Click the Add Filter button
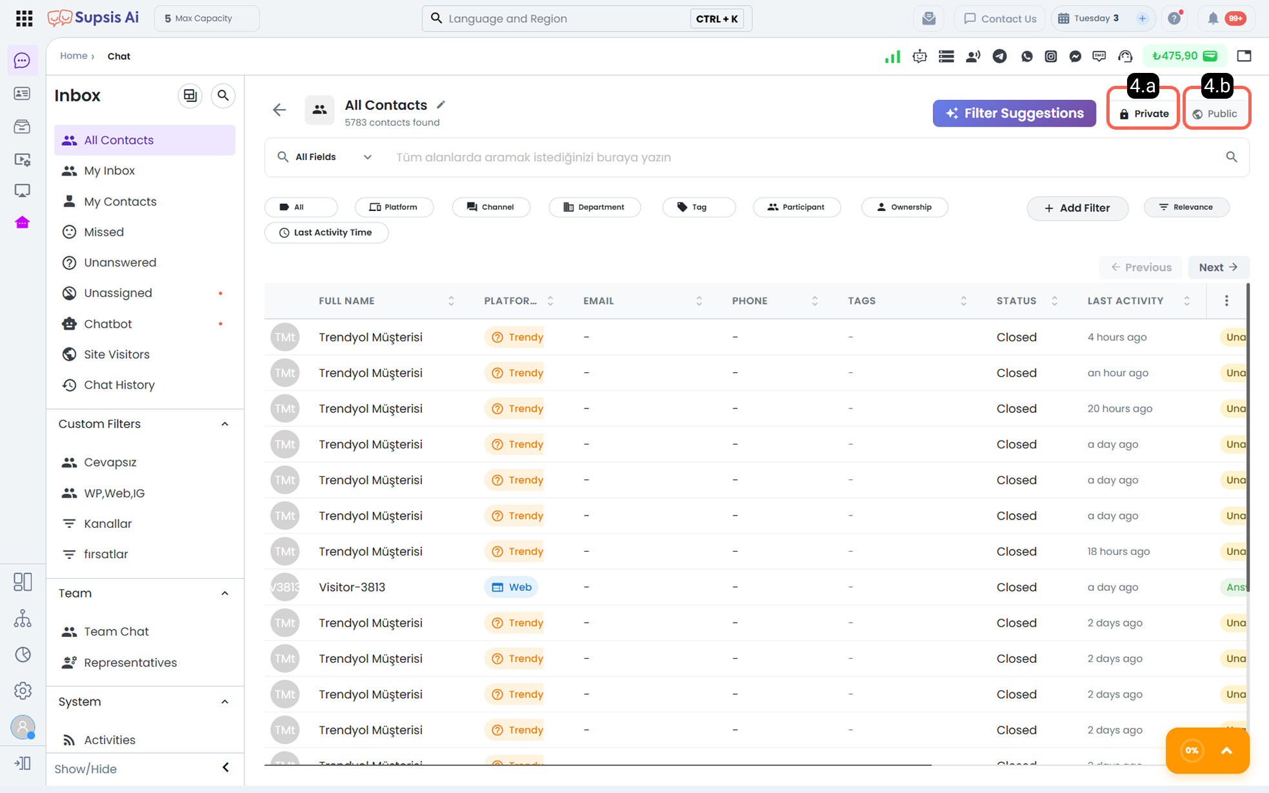 click(x=1077, y=208)
